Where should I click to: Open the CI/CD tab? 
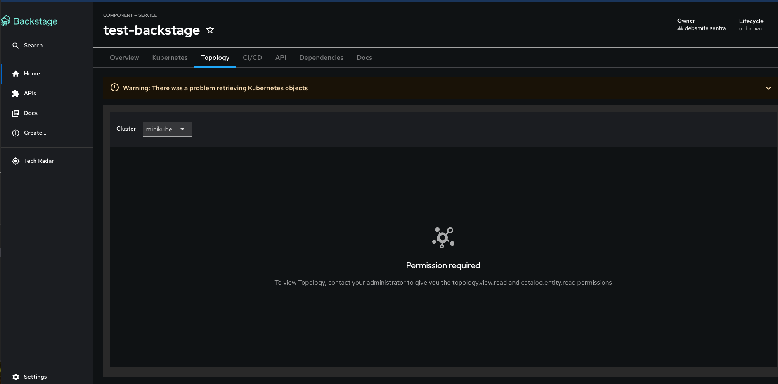coord(252,58)
